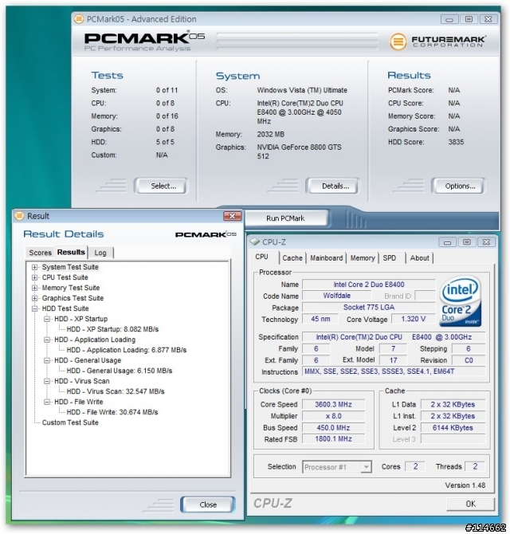The image size is (510, 534).
Task: Click the Revision value C0
Action: (x=469, y=360)
